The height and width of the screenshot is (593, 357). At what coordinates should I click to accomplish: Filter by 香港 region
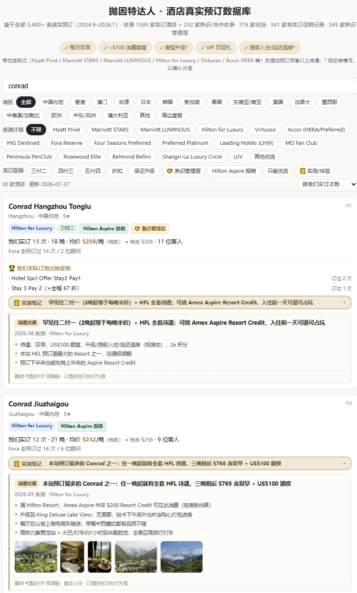coord(80,102)
